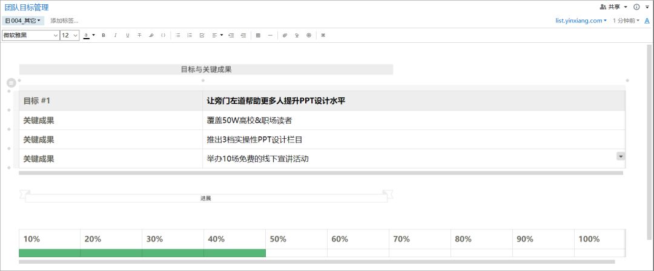Click the last toolbar icon after separator
Image resolution: width=654 pixels, height=271 pixels.
[323, 36]
